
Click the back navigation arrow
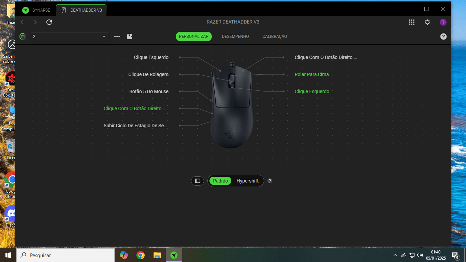point(22,22)
